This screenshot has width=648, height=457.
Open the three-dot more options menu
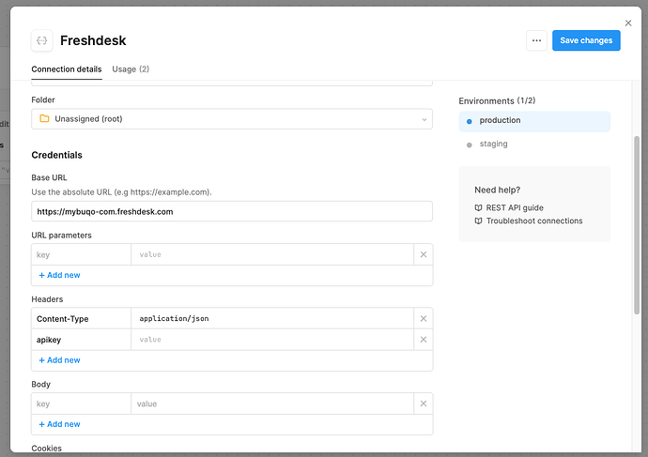536,40
